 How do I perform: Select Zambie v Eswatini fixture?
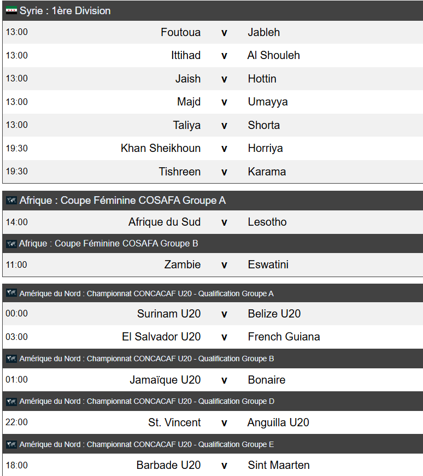coord(213,265)
